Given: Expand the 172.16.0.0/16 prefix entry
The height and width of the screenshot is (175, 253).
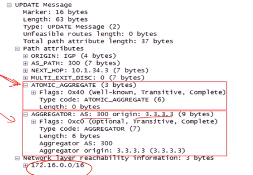Looking at the screenshot, I should tap(25, 165).
